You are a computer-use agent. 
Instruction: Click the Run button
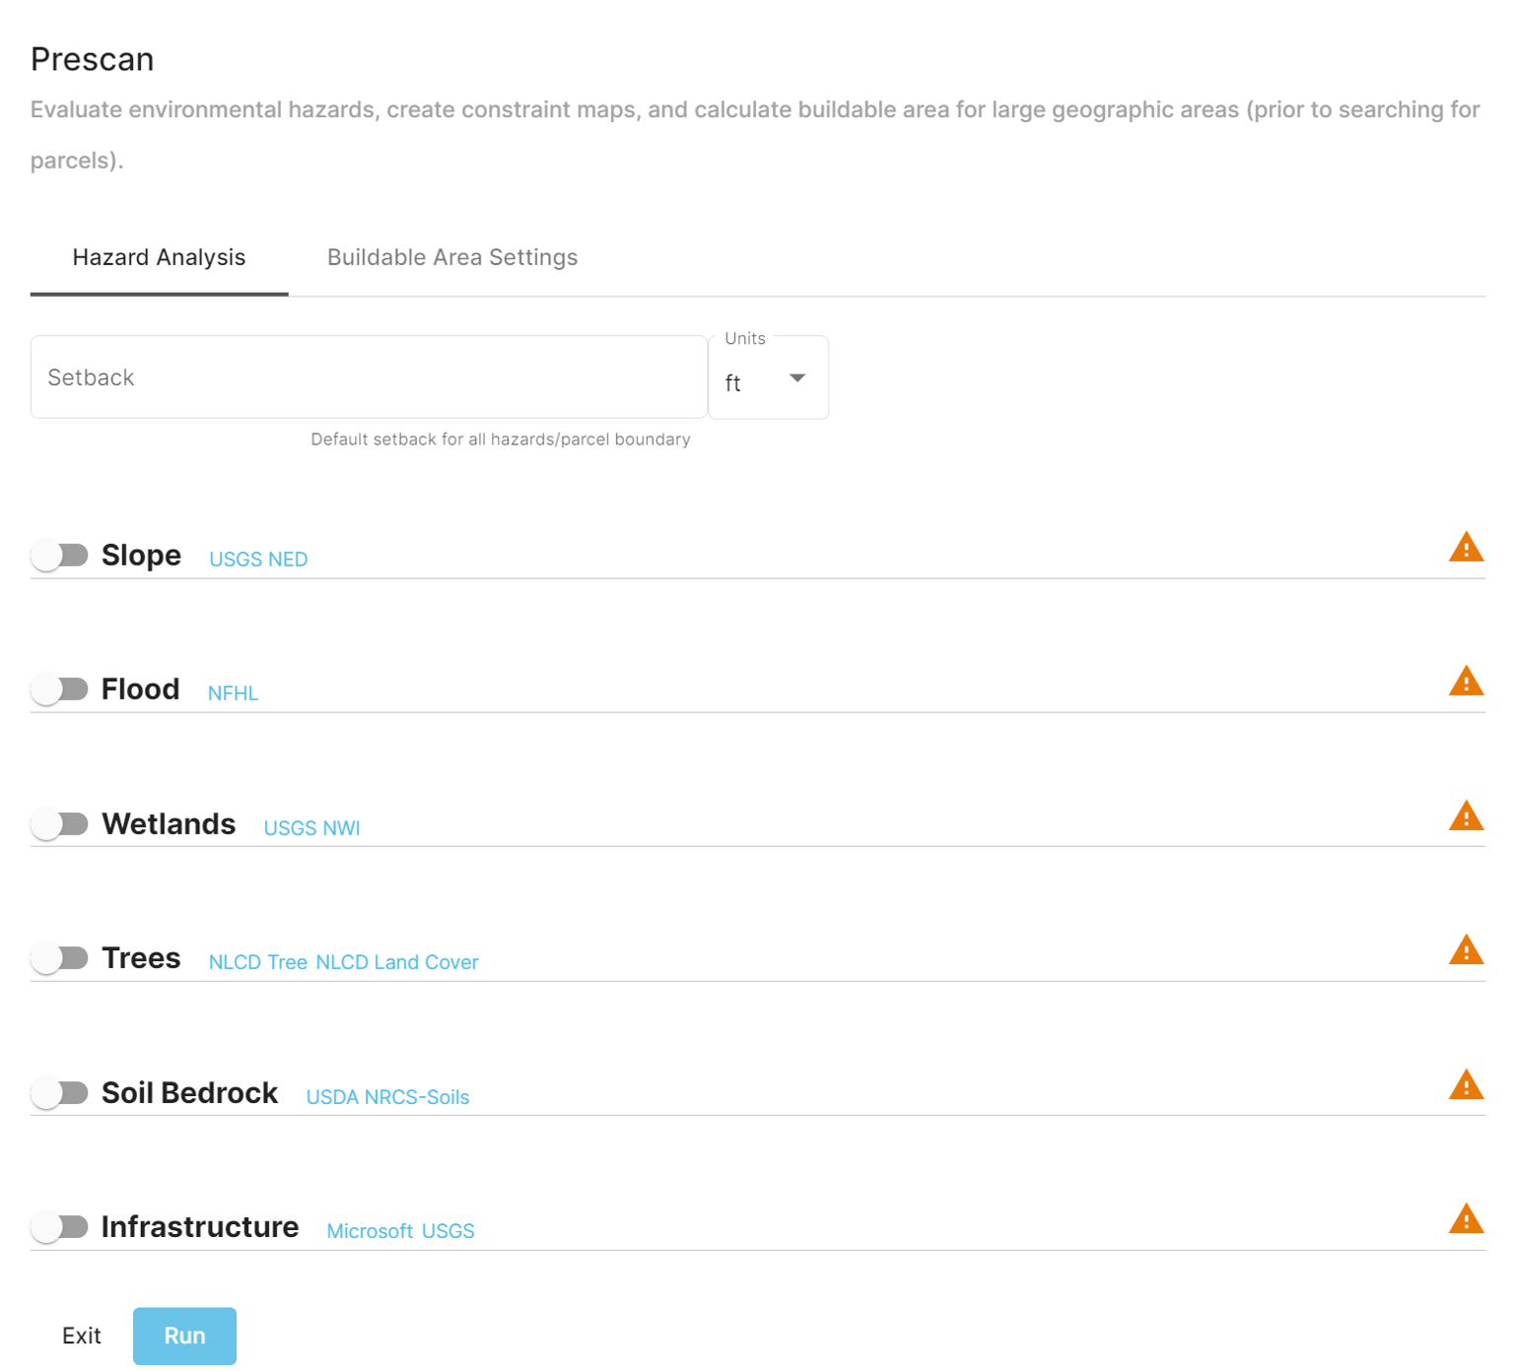pos(184,1336)
